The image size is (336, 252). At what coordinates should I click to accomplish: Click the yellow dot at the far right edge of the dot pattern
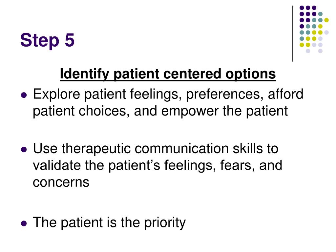[326, 20]
